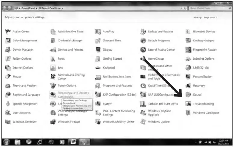Open the Mouse icon
The height and width of the screenshot is (147, 234).
click(8, 77)
